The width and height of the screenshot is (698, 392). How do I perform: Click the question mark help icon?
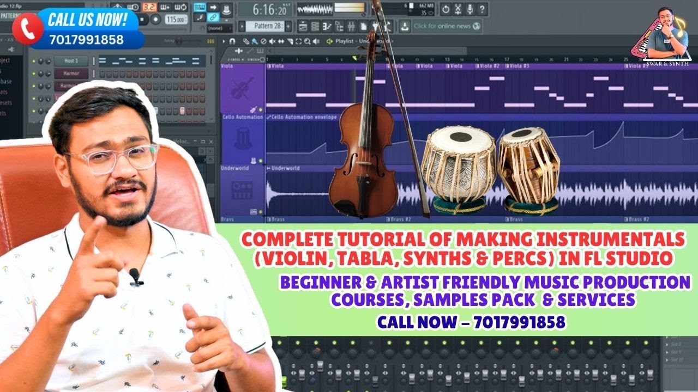pyautogui.click(x=482, y=9)
